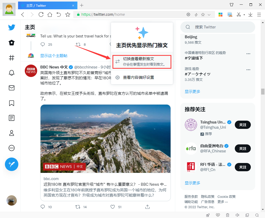The height and width of the screenshot is (218, 265).
Task: Follow Tsinghua University
Action: [243, 125]
